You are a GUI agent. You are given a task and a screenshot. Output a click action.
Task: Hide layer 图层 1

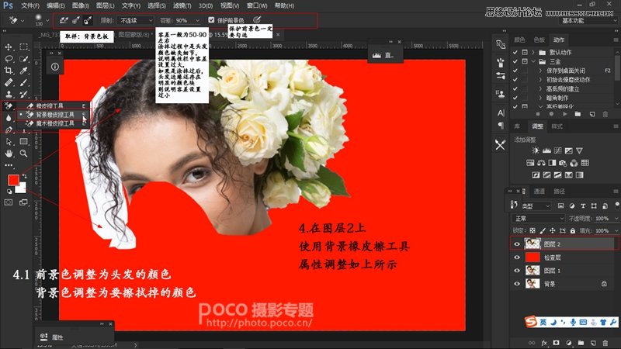point(517,271)
